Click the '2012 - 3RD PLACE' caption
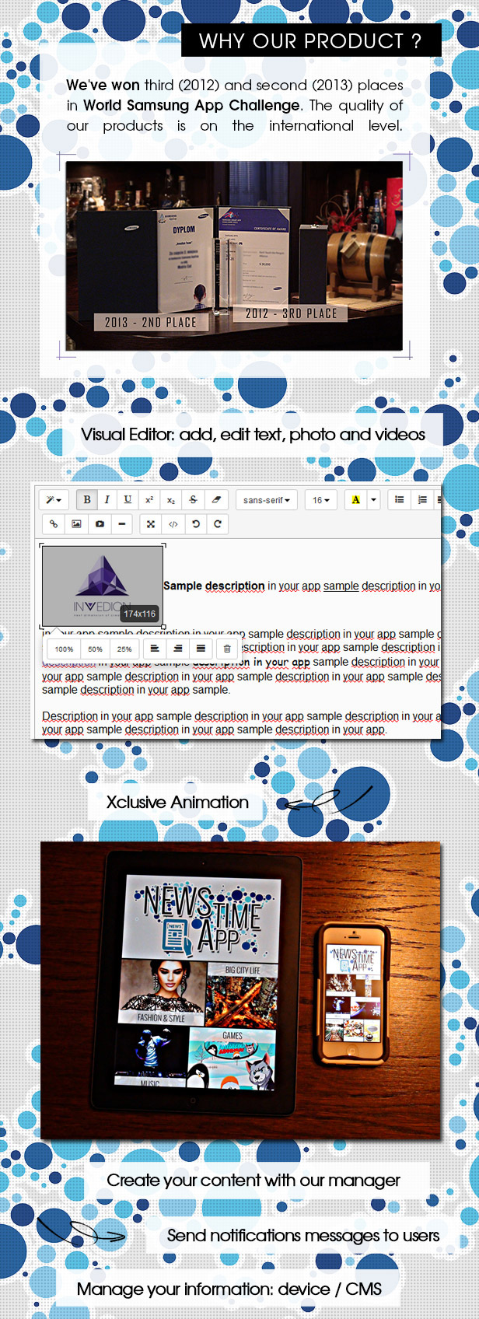This screenshot has height=1319, width=479. pyautogui.click(x=292, y=313)
